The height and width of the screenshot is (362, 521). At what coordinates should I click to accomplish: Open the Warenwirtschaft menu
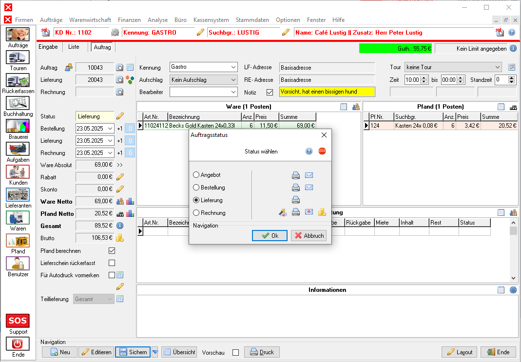[90, 20]
